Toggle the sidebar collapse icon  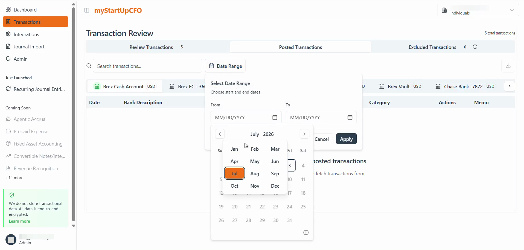[x=87, y=10]
